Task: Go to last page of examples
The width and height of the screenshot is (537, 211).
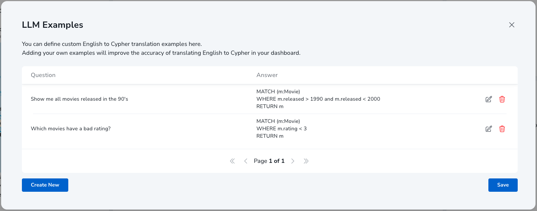Action: tap(306, 161)
